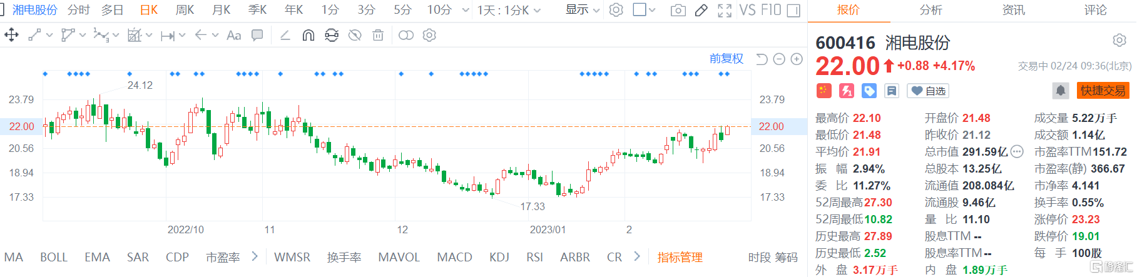Select the trend line drawing tool
Image resolution: width=1137 pixels, height=277 pixels.
pos(34,35)
